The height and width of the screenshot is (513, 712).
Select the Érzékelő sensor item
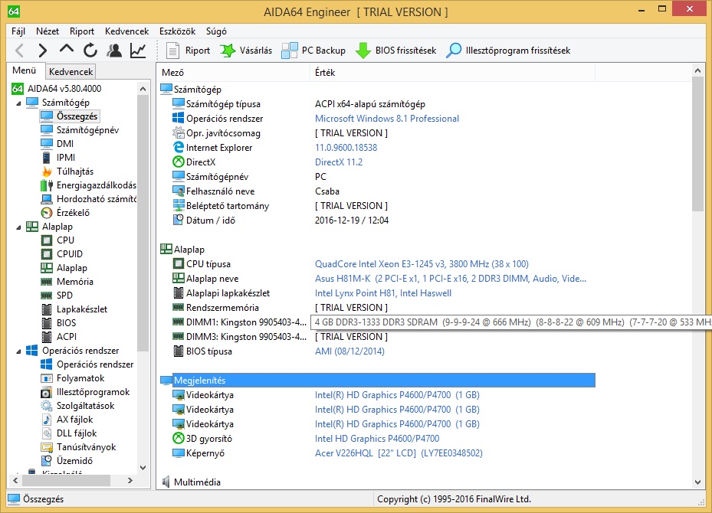point(73,212)
